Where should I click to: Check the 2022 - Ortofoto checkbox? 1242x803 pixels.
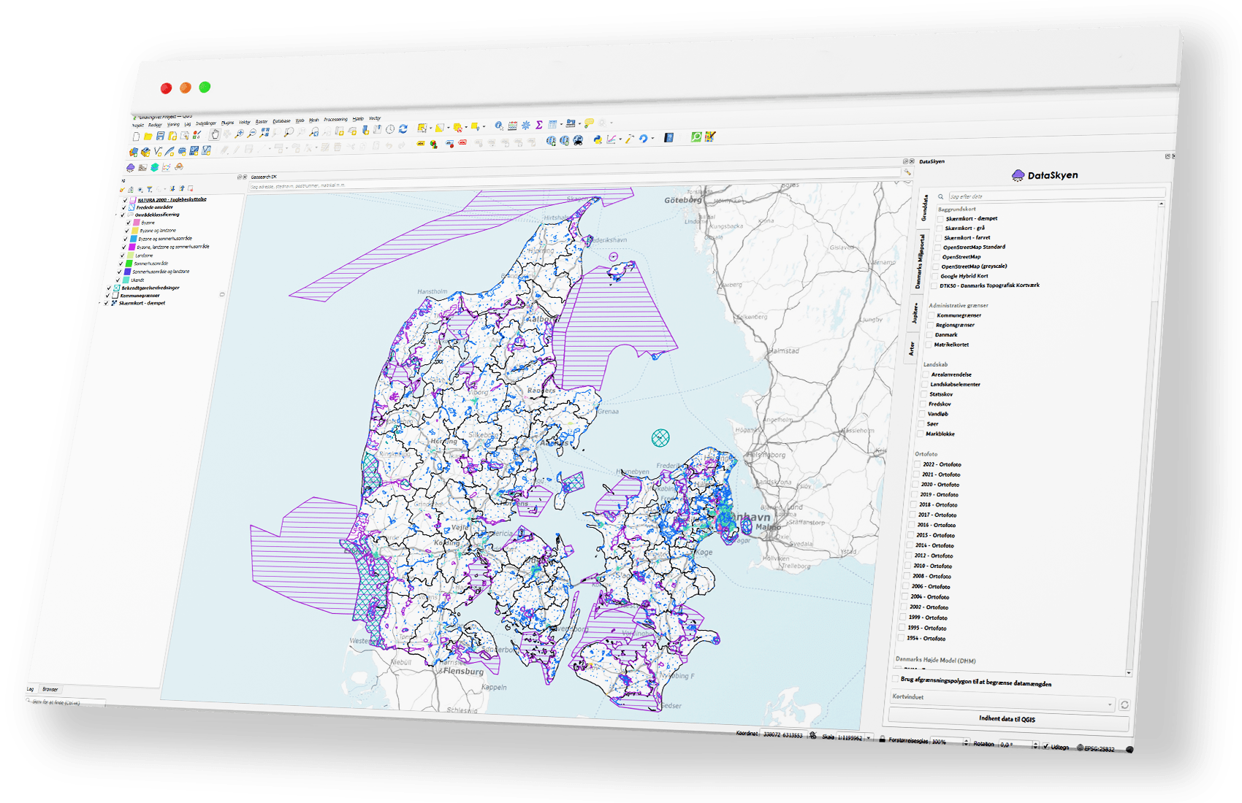[917, 464]
